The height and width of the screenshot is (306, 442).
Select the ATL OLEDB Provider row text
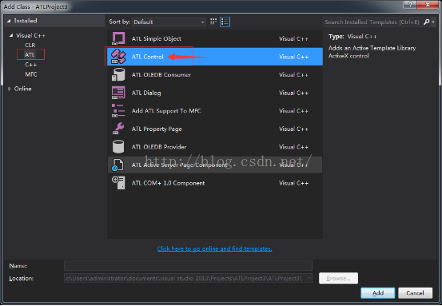pyautogui.click(x=159, y=147)
